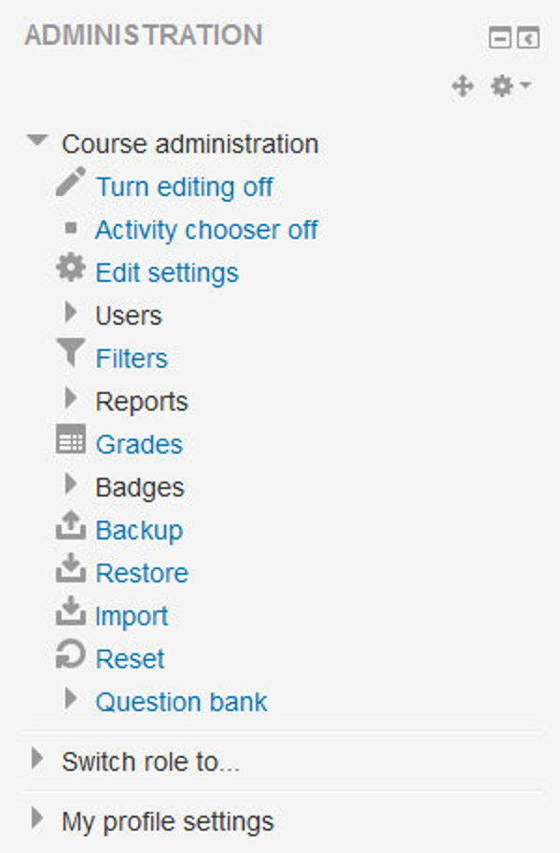560x853 pixels.
Task: Click the Import icon
Action: [x=70, y=612]
